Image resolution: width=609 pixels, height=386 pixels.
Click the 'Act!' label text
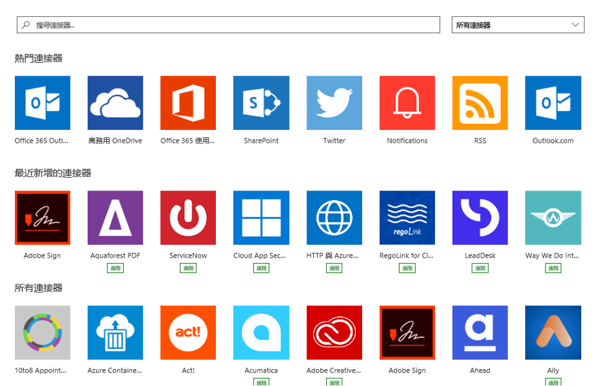click(188, 370)
